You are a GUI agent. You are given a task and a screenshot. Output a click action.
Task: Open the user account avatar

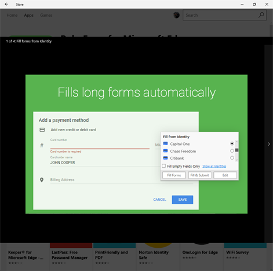[176, 15]
